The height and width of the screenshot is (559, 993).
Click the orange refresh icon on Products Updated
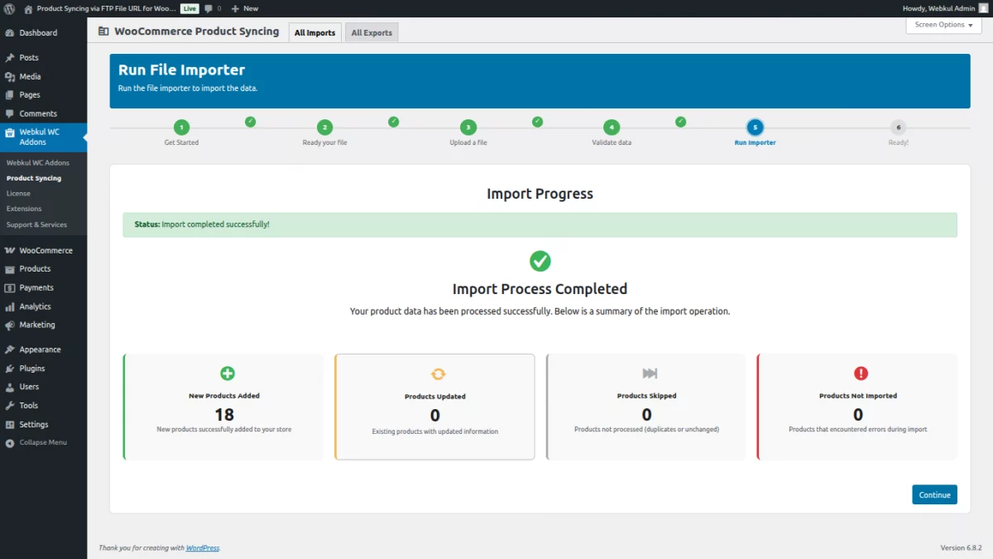pos(435,373)
